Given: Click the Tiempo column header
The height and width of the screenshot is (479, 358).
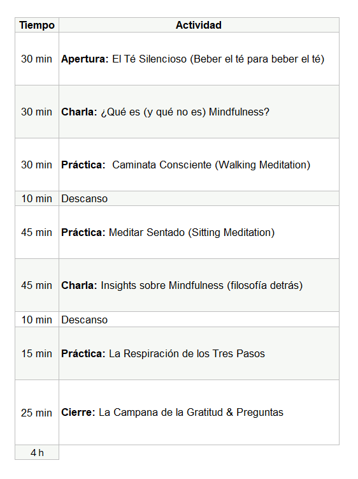Looking at the screenshot, I should 37,25.
